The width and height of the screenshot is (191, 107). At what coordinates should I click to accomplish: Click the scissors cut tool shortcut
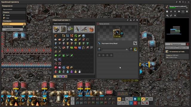coord(127,99)
